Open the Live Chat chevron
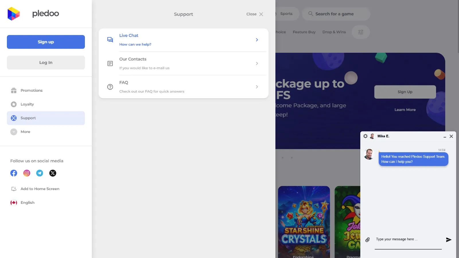This screenshot has width=459, height=258. 257,40
